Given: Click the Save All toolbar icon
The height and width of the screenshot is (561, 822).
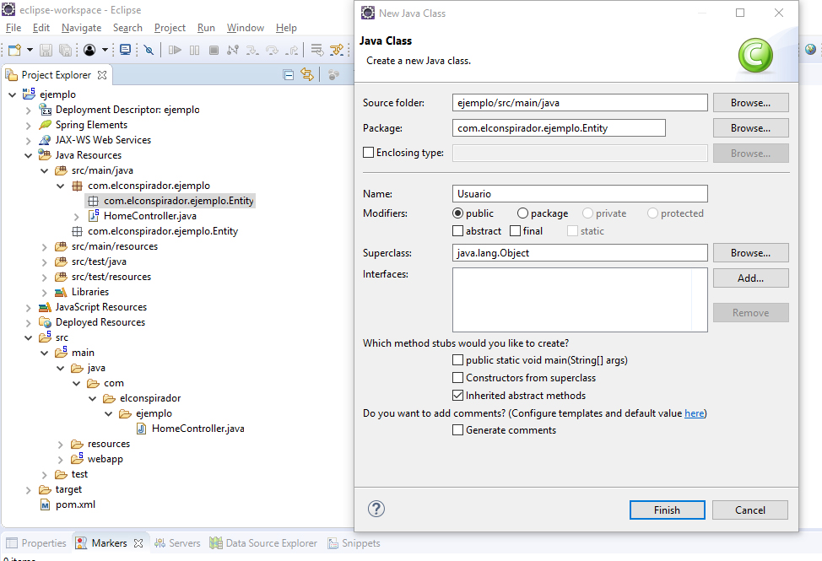Looking at the screenshot, I should (65, 50).
